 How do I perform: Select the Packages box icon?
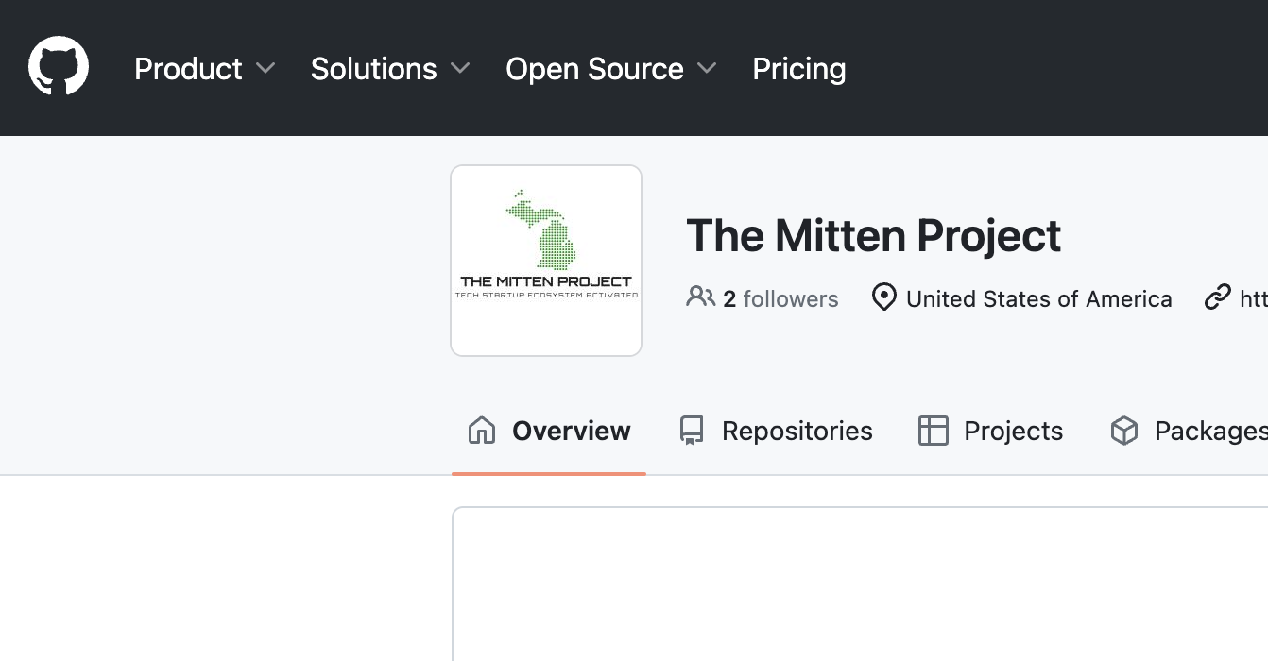(x=1124, y=431)
